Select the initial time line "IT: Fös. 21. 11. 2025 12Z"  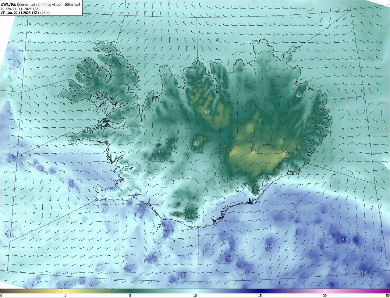tap(19, 9)
